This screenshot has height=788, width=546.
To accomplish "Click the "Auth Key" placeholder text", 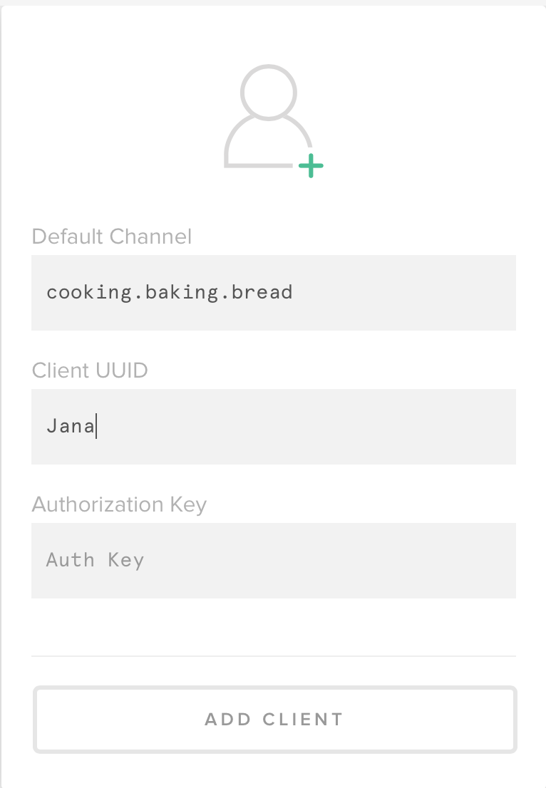I will [96, 561].
